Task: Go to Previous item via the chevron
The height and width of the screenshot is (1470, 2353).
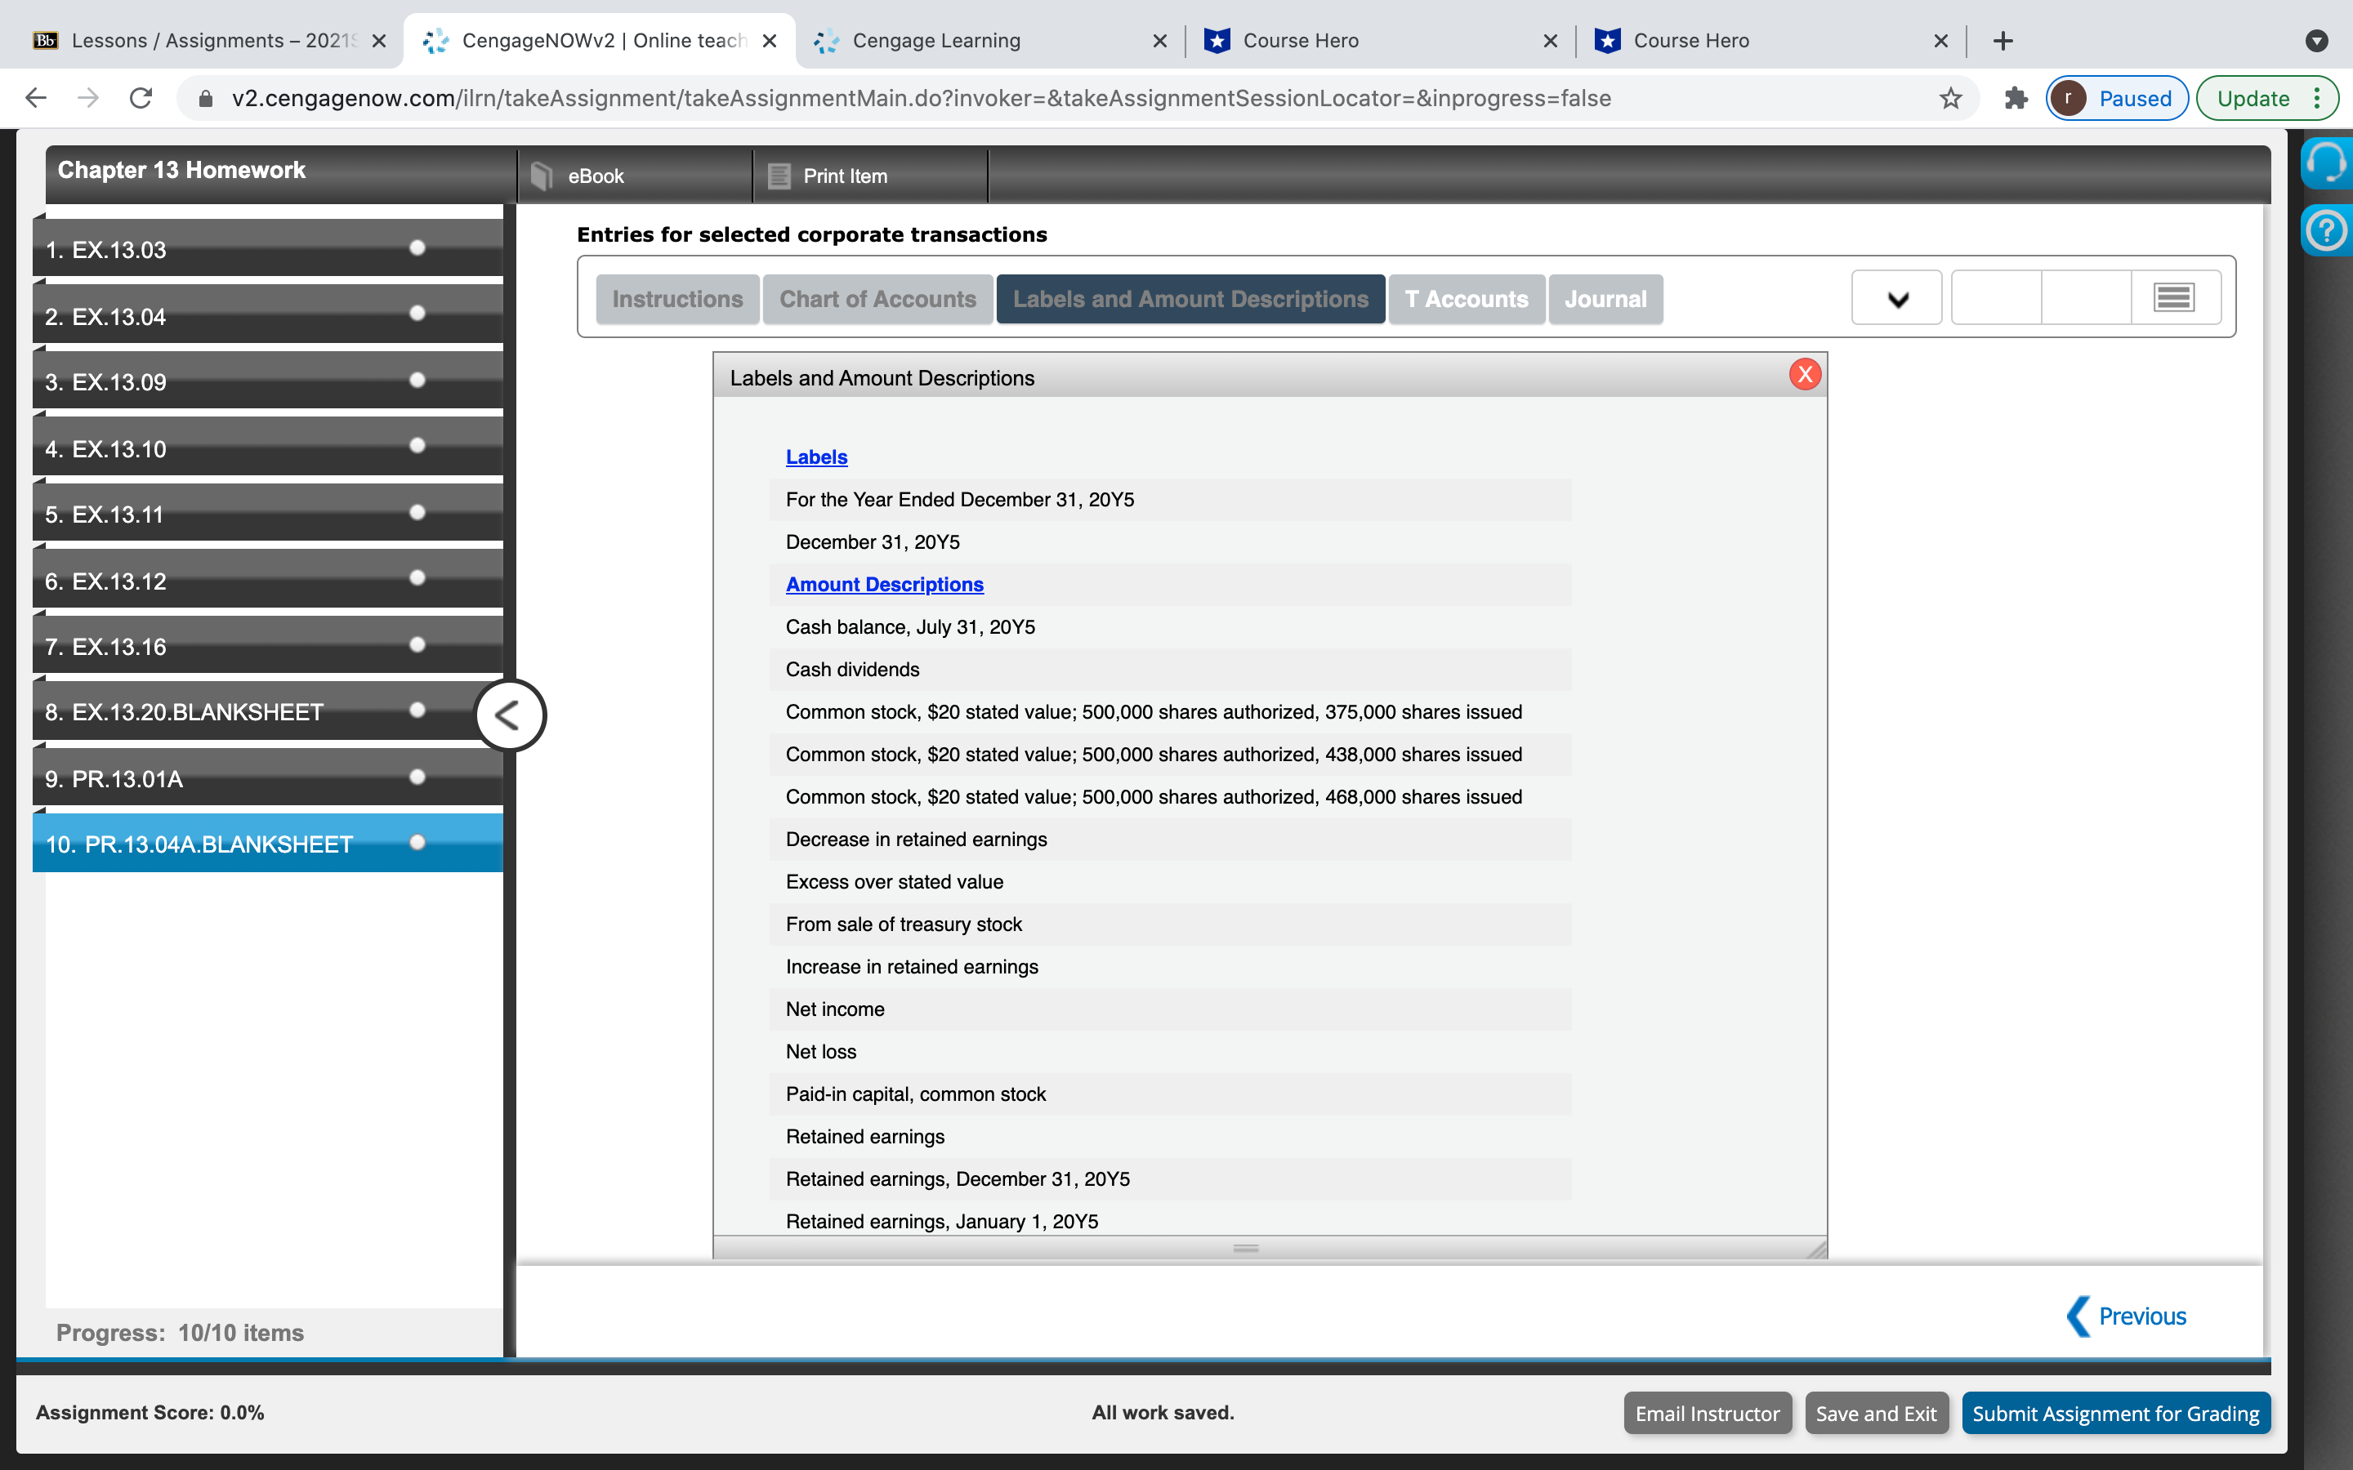Action: [x=2078, y=1316]
